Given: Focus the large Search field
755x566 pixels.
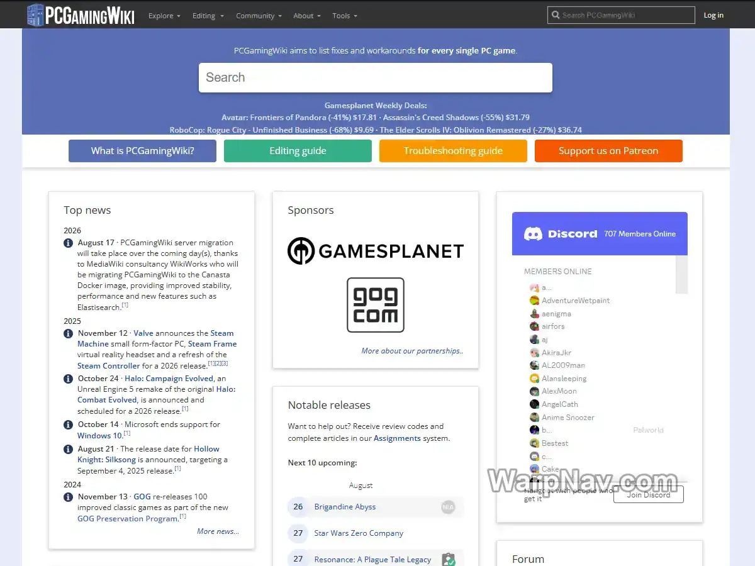Looking at the screenshot, I should tap(376, 78).
